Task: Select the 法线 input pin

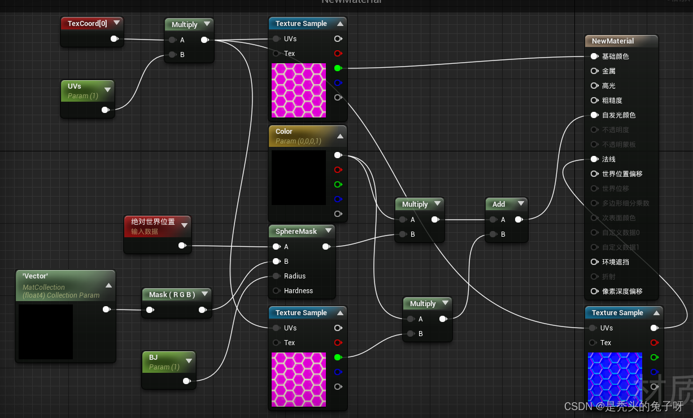Action: [x=594, y=159]
